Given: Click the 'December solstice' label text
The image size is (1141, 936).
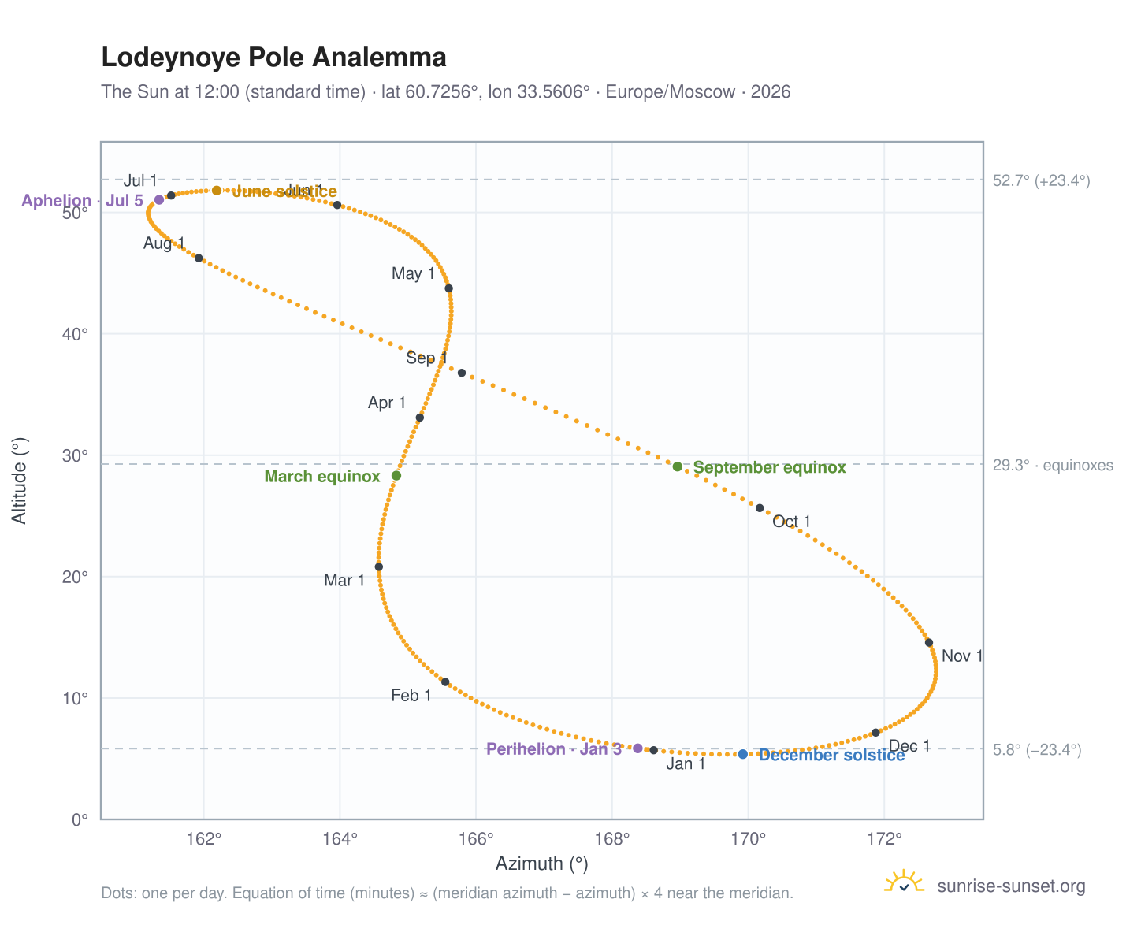Looking at the screenshot, I should [x=832, y=756].
